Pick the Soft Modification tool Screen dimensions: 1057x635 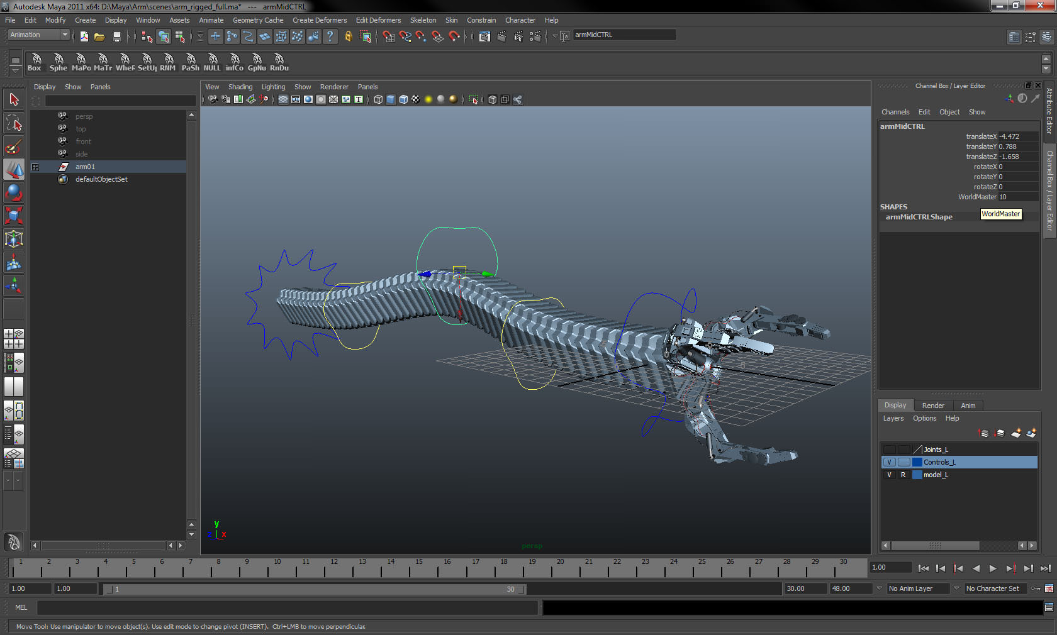[x=14, y=263]
